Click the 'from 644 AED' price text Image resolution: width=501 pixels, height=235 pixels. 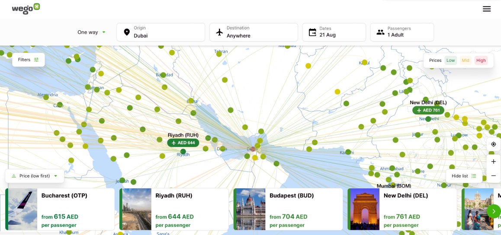tap(174, 217)
